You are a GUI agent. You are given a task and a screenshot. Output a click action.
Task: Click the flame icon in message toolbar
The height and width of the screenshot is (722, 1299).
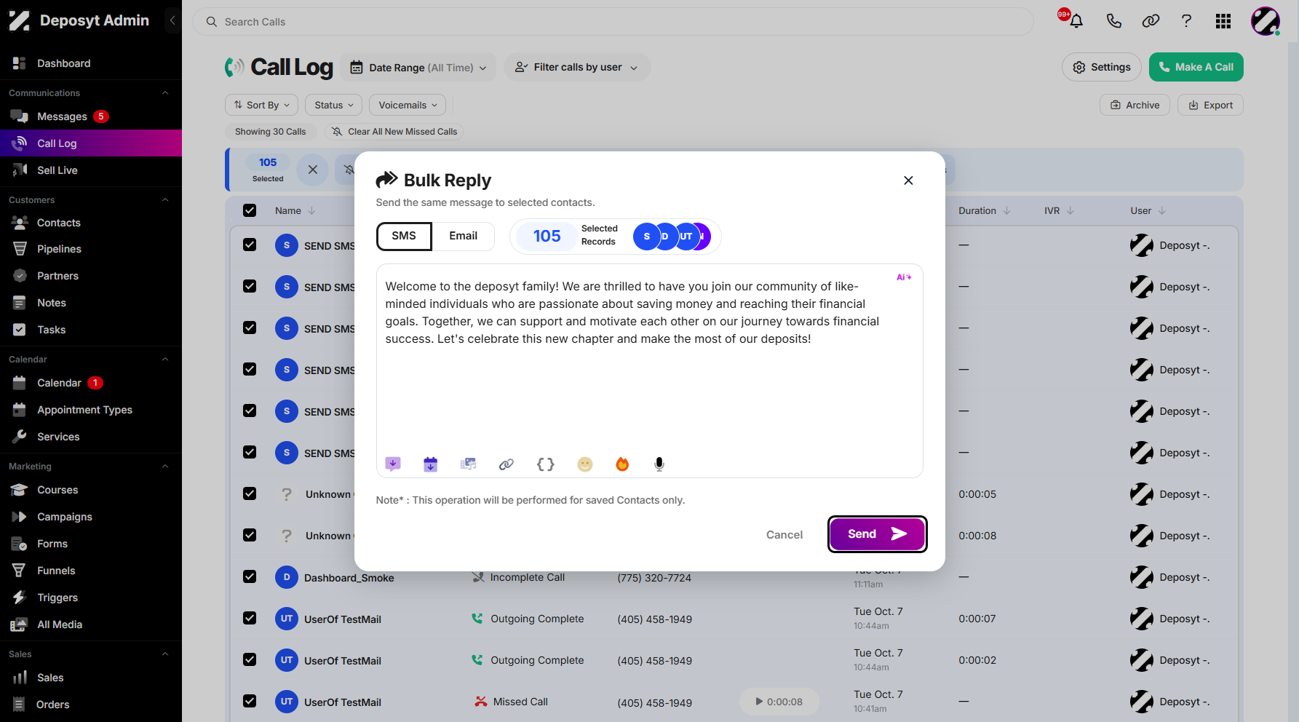pos(622,464)
